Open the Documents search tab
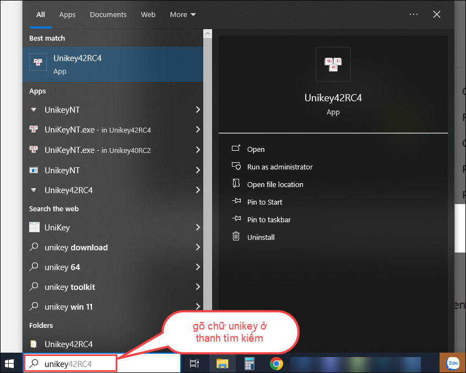The height and width of the screenshot is (373, 466). pos(108,14)
